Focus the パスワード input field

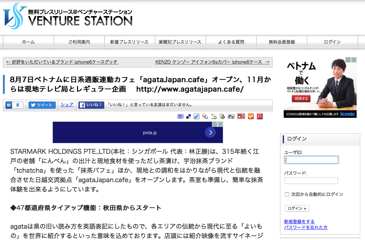click(311, 181)
